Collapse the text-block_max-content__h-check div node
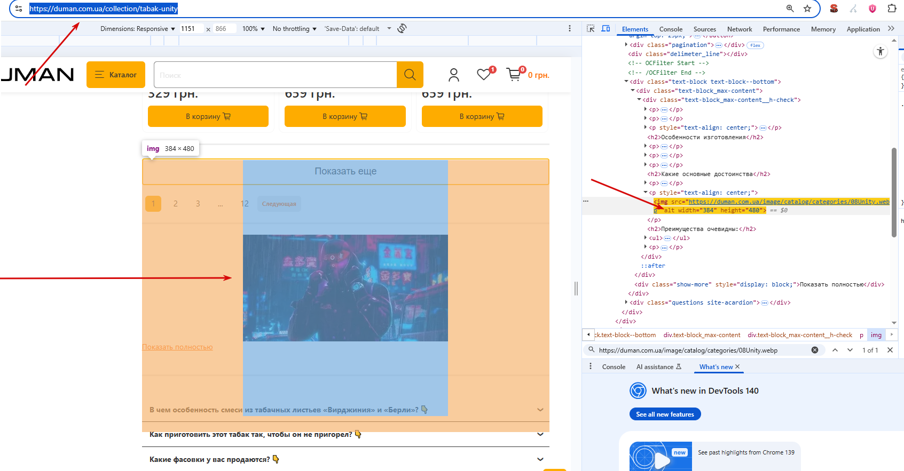 [639, 100]
